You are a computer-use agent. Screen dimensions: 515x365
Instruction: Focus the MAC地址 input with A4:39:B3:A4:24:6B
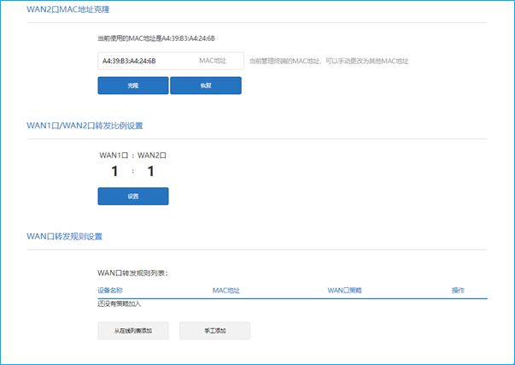171,61
